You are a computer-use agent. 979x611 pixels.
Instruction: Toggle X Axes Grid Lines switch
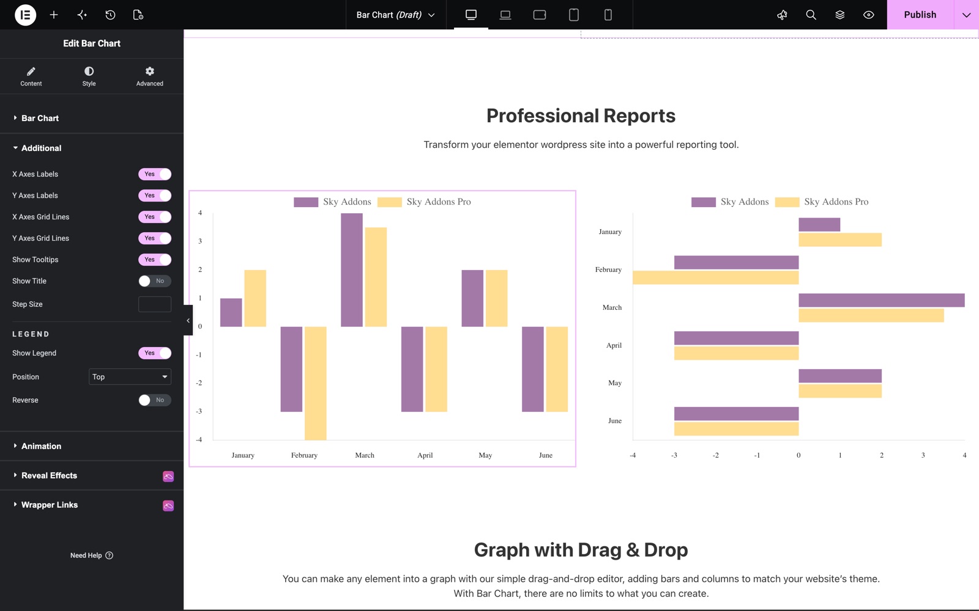click(155, 217)
